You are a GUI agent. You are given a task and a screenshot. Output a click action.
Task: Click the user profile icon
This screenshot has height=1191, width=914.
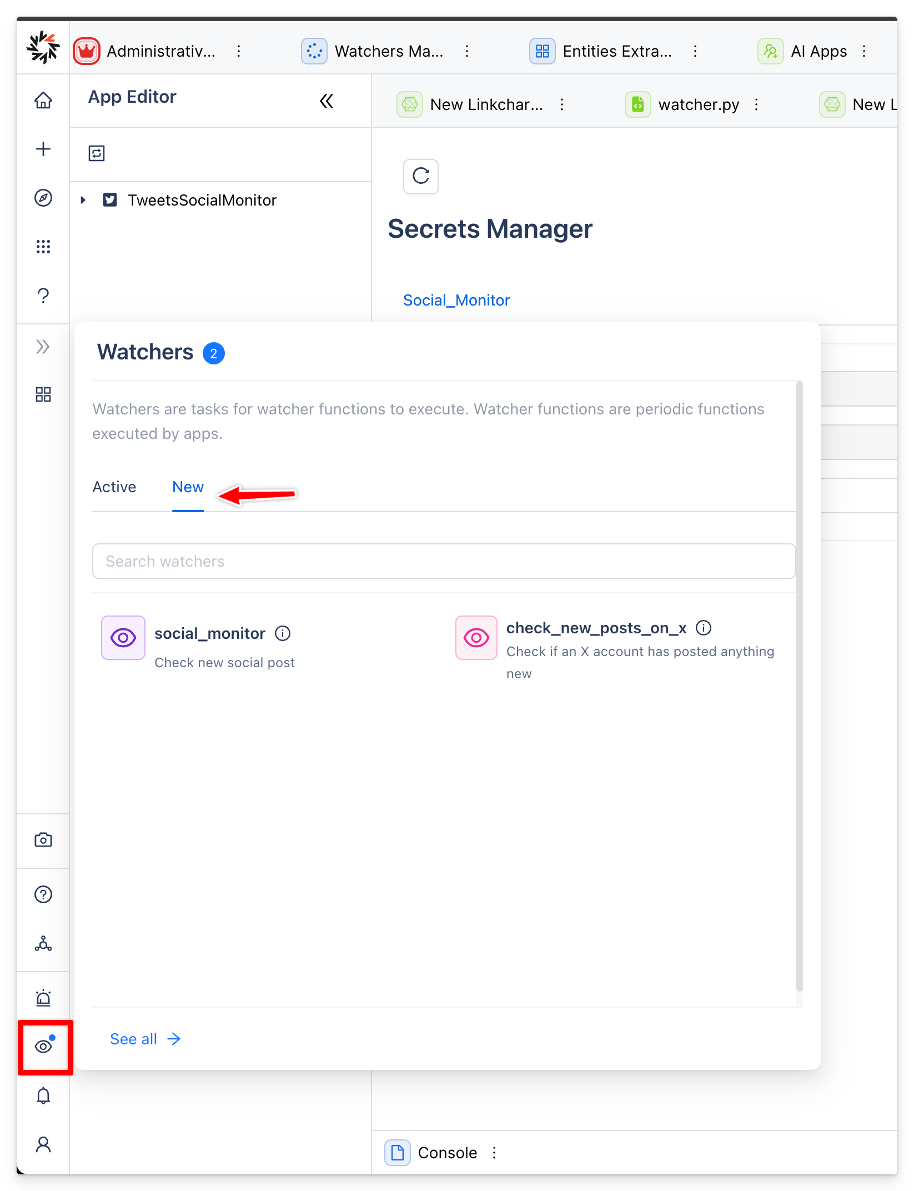43,1144
